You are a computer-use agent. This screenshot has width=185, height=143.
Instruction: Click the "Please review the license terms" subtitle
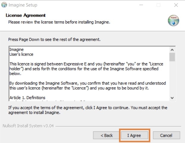(59, 22)
